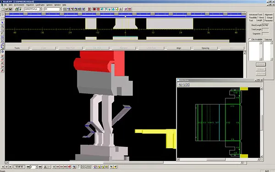Viewport: 275px width, 172px height.
Task: Switch to the Feasibility tab
Action: tap(253, 17)
